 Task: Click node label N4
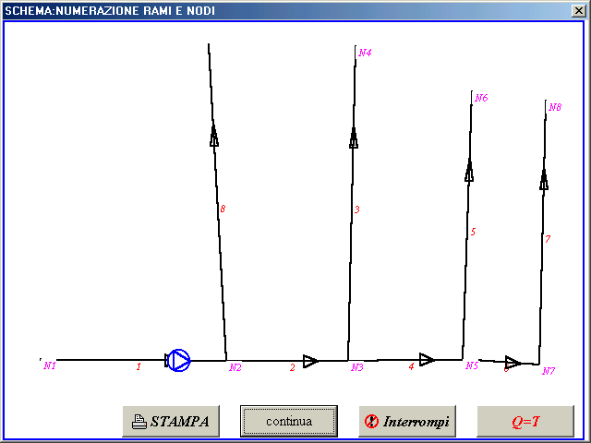coord(365,53)
